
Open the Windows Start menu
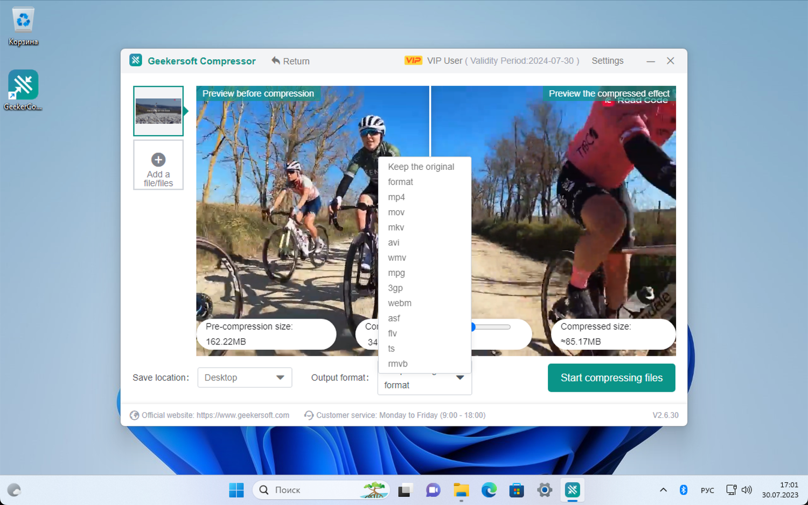click(x=236, y=490)
